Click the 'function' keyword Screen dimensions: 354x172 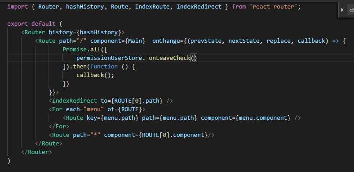point(104,67)
